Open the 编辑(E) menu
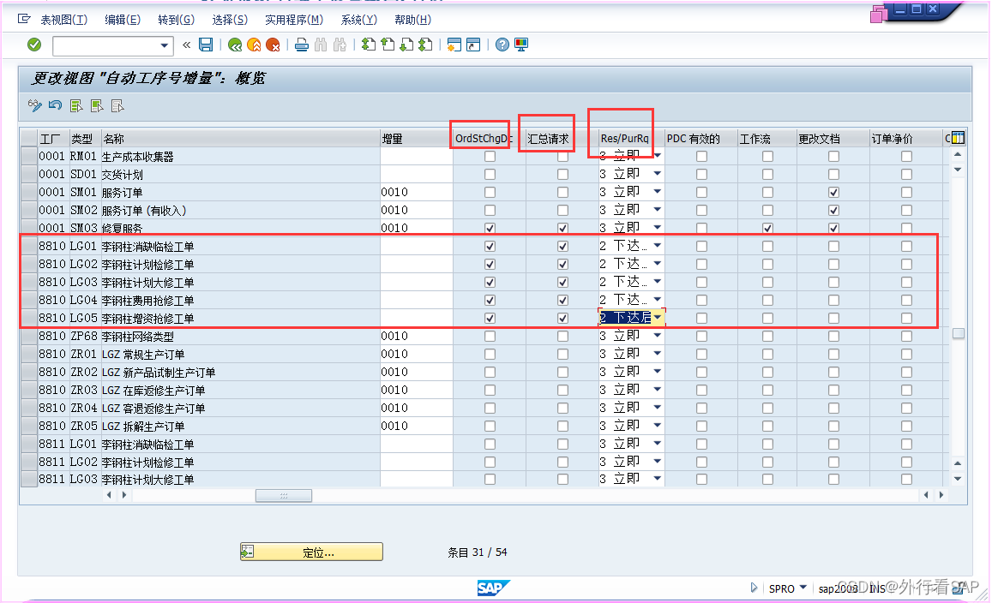Viewport: 992px width, 603px height. click(123, 20)
